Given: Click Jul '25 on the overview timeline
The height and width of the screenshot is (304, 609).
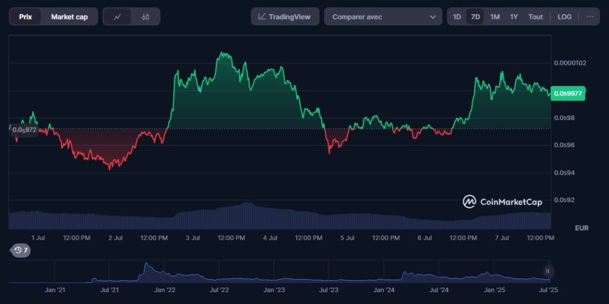Looking at the screenshot, I should click(549, 290).
